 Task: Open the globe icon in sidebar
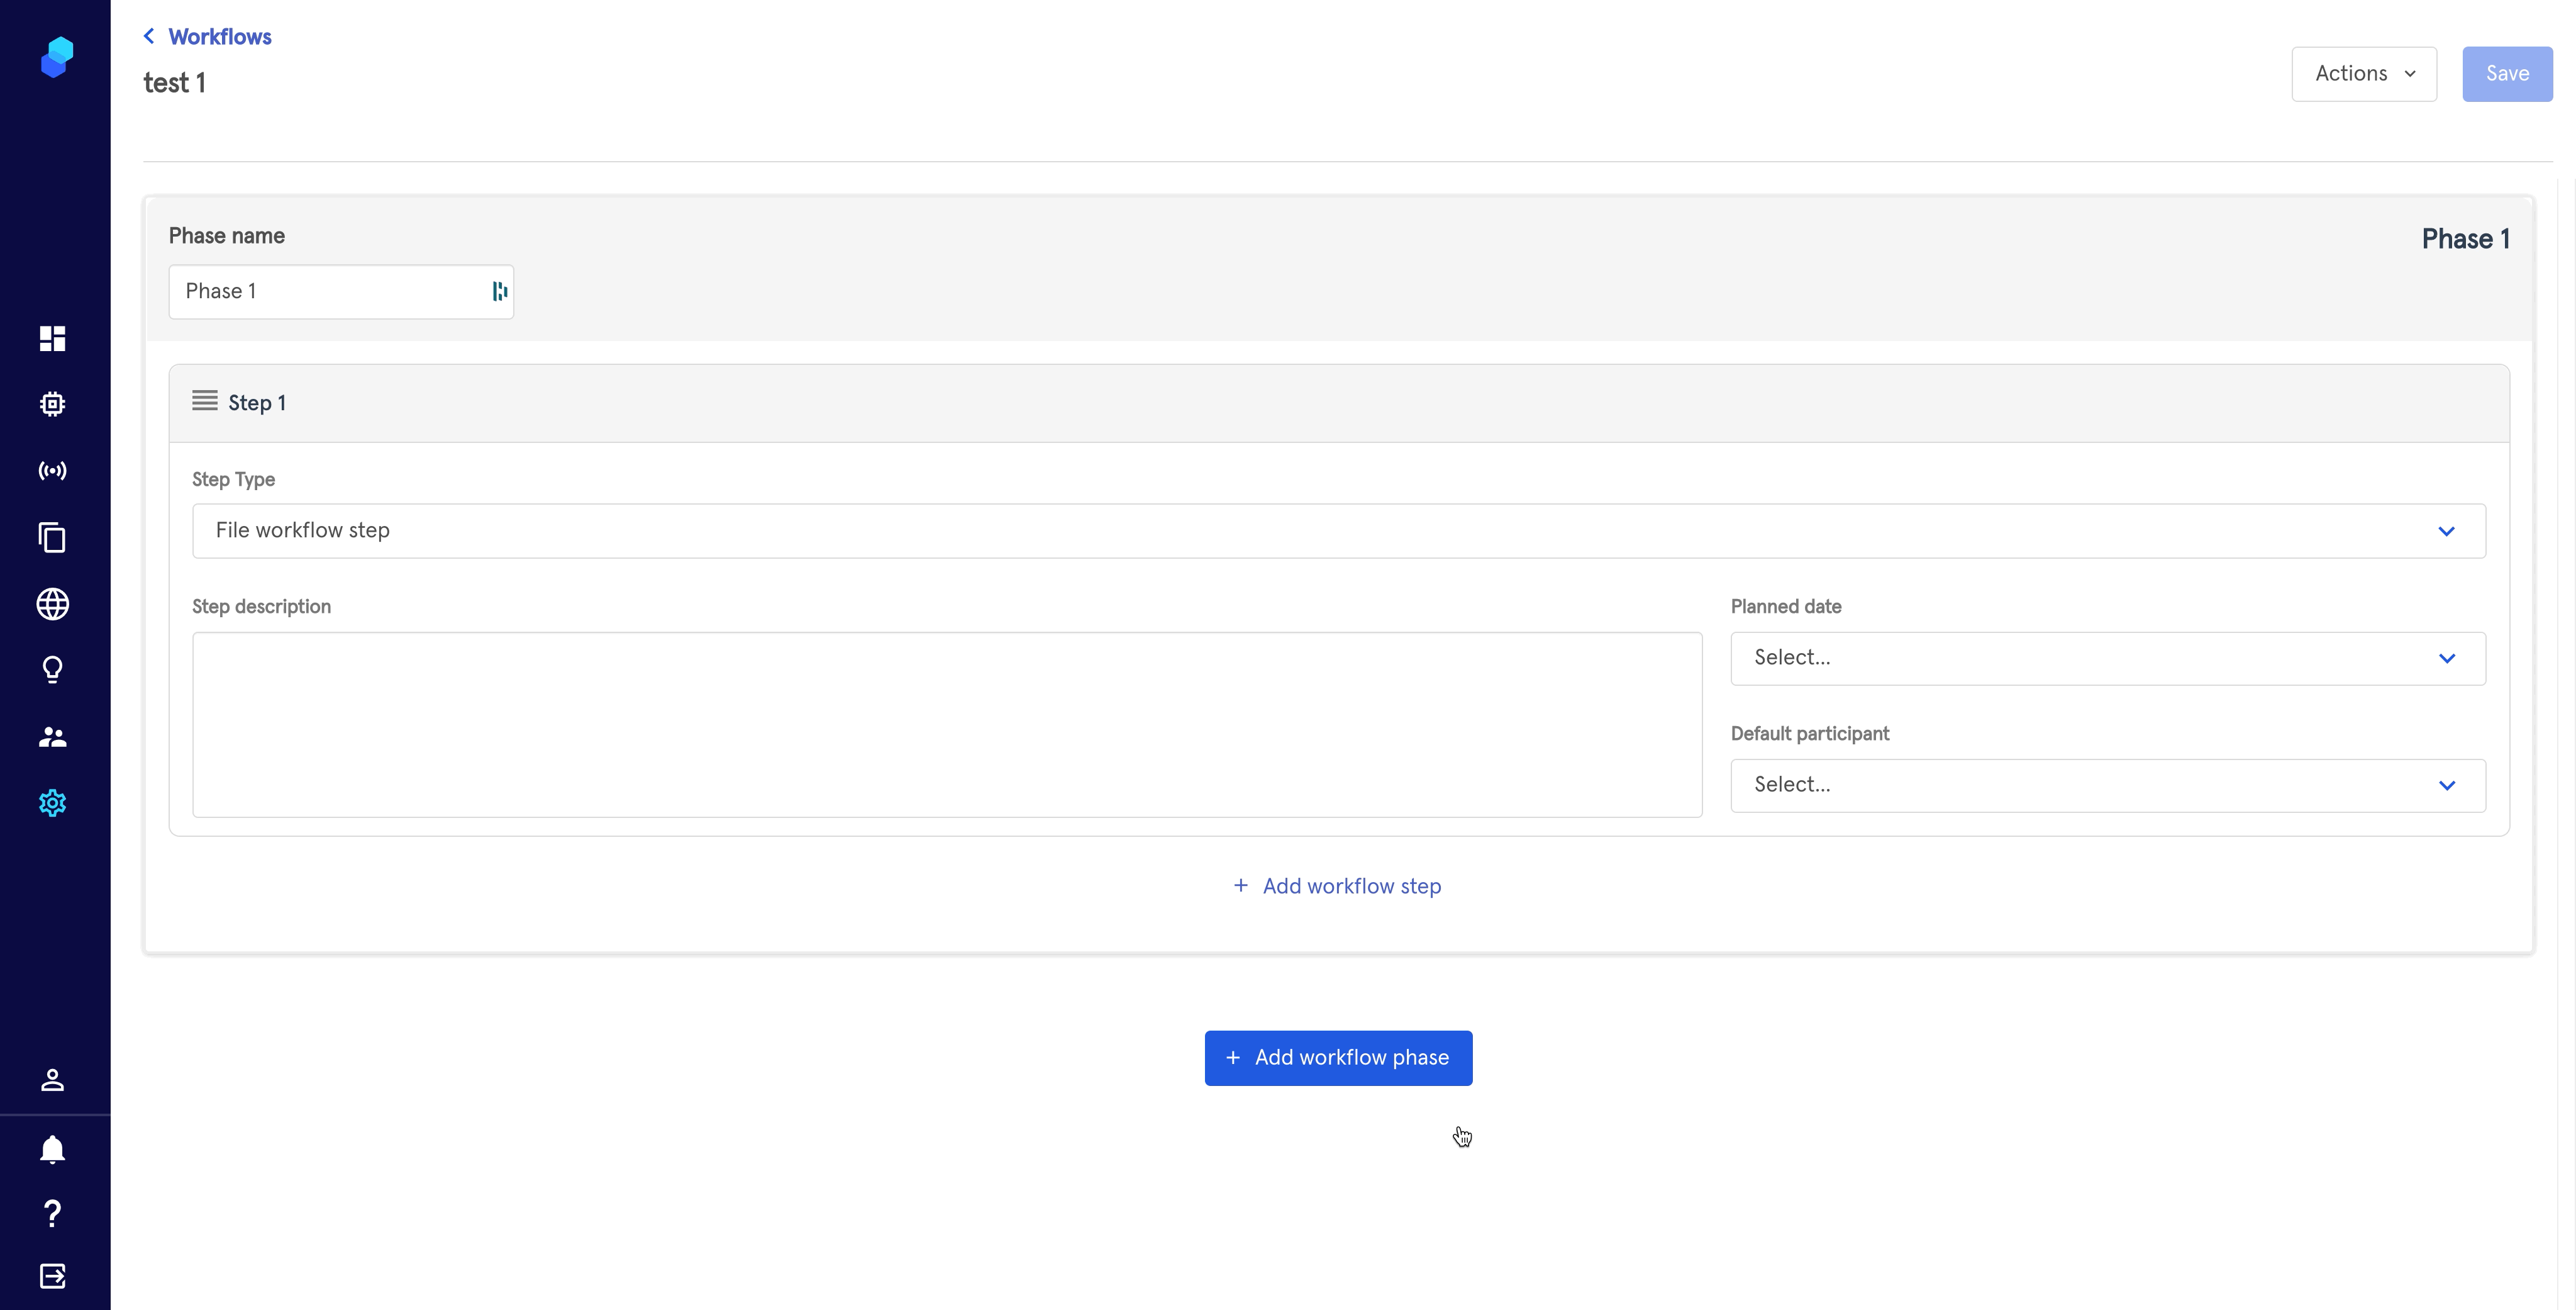(52, 603)
